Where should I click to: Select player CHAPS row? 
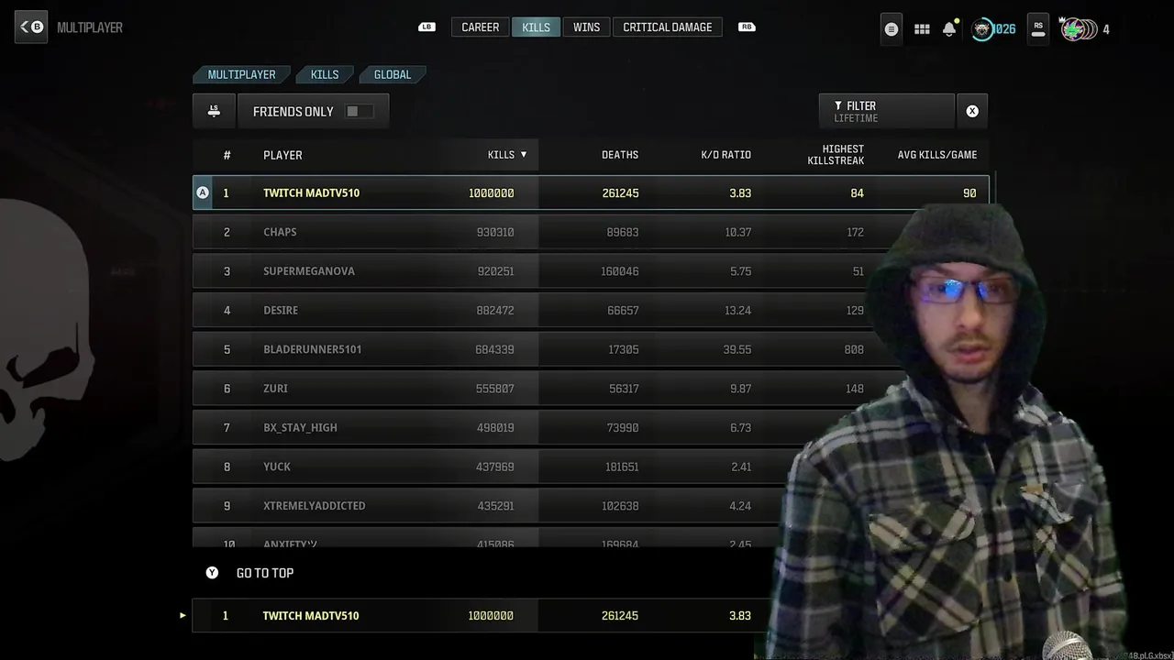tap(591, 232)
